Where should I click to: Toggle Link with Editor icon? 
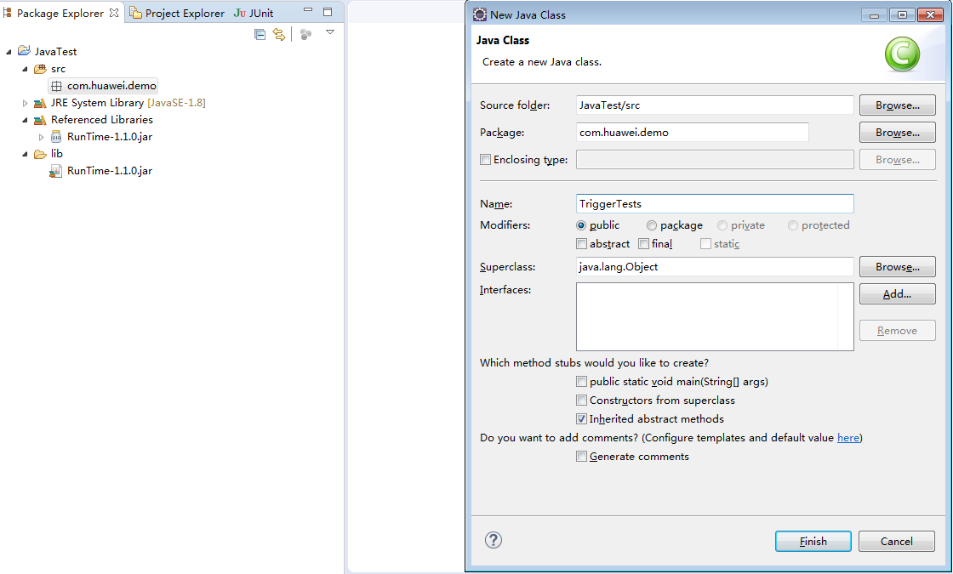pyautogui.click(x=278, y=34)
